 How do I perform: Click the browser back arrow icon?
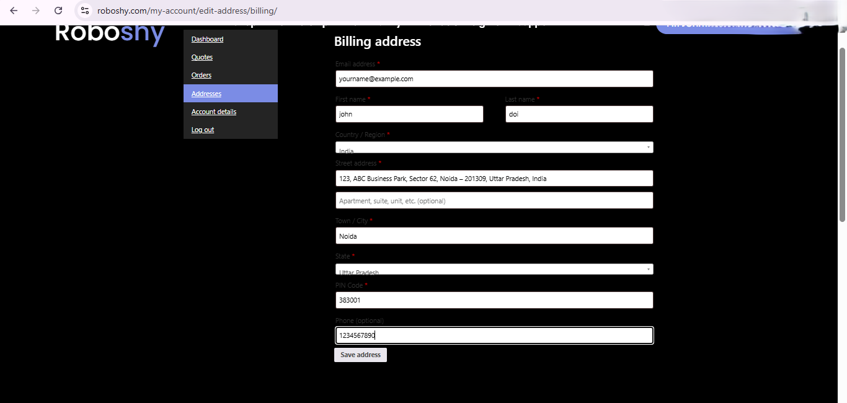(x=14, y=11)
